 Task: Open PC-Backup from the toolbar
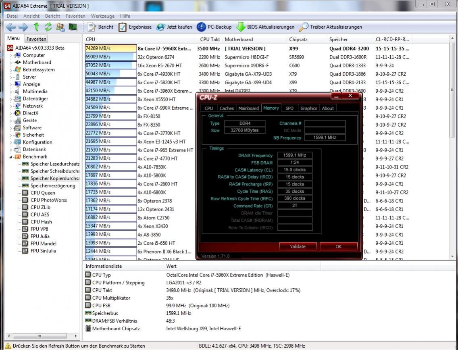(x=214, y=27)
